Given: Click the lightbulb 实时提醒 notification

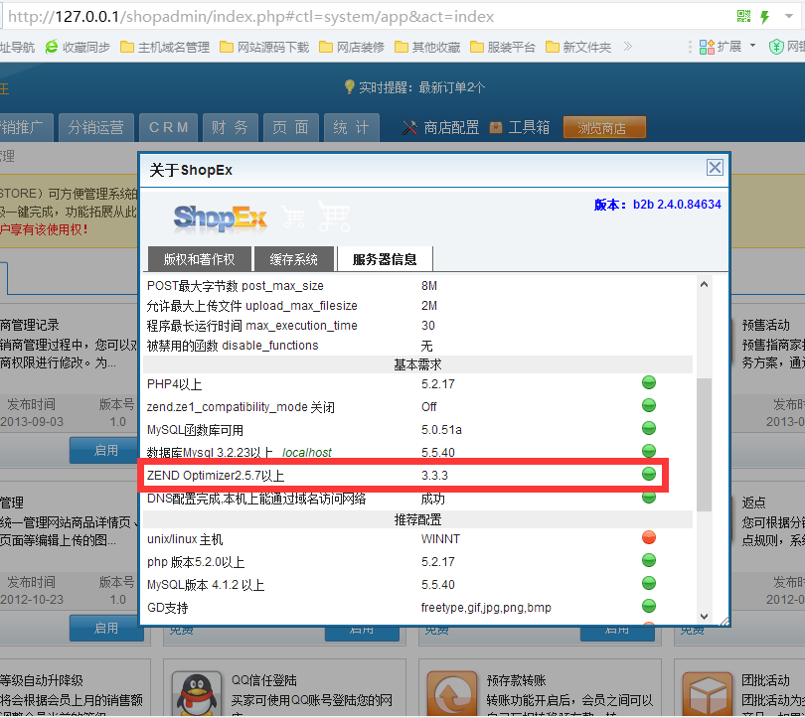Looking at the screenshot, I should (414, 87).
